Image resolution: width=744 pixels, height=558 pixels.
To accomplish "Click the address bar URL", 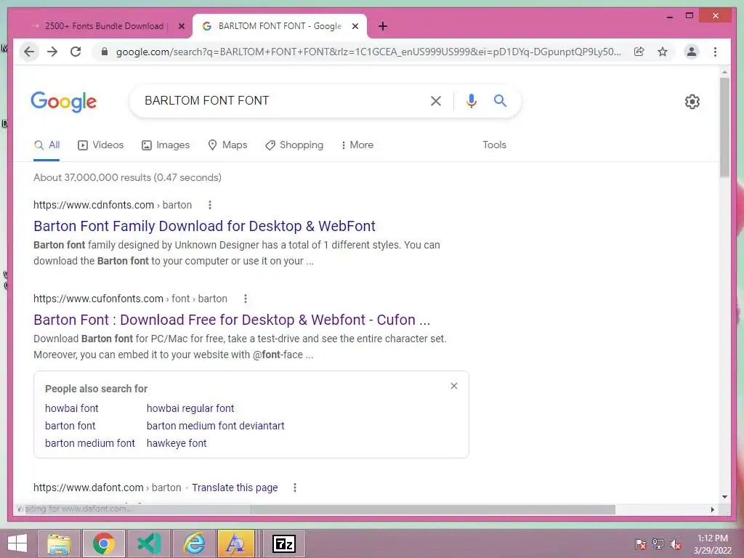I will (x=368, y=52).
